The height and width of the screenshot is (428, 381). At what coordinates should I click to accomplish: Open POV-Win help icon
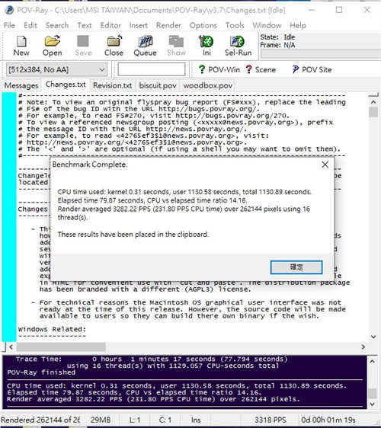click(219, 69)
